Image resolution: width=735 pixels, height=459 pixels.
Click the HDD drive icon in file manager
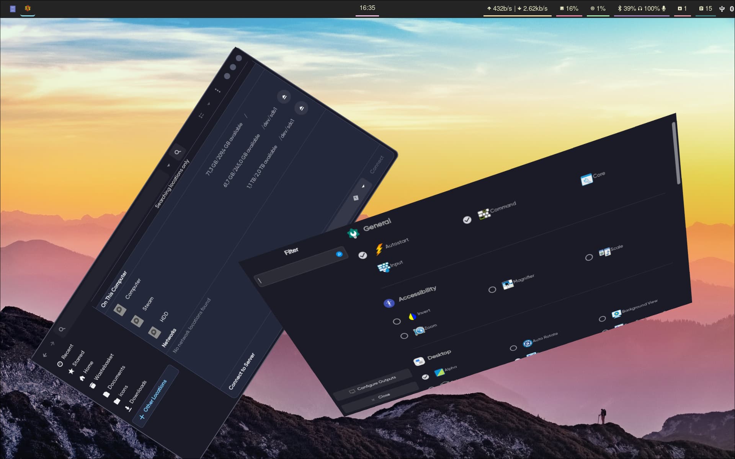[154, 332]
